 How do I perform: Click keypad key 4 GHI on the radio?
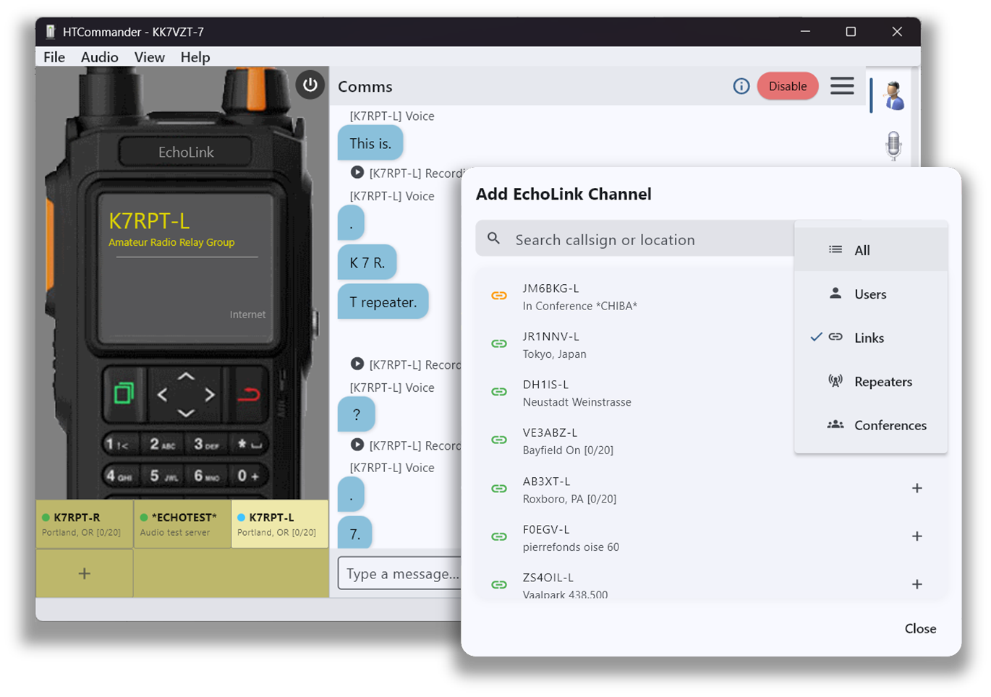click(x=119, y=476)
